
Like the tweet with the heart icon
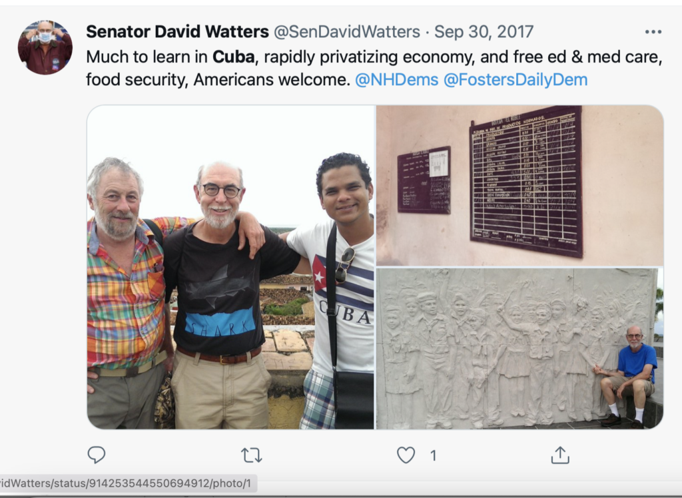(x=406, y=455)
